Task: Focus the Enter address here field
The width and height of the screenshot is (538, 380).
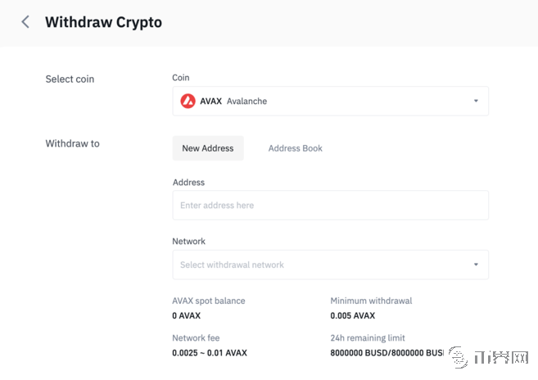Action: [x=330, y=206]
